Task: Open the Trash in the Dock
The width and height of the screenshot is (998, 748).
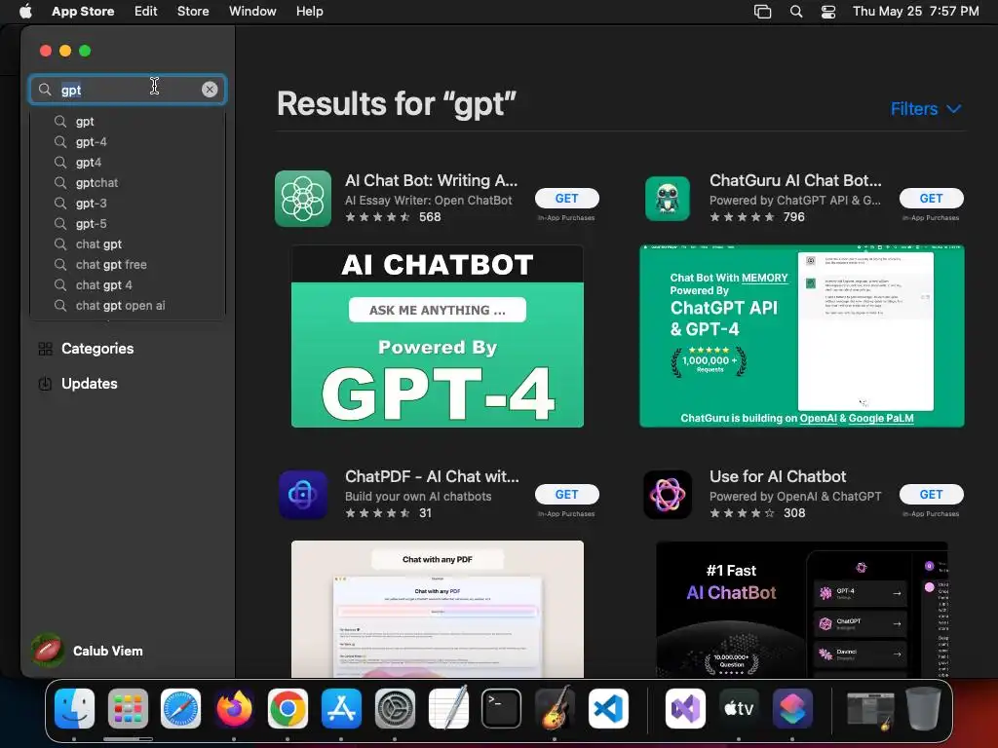Action: click(x=924, y=709)
